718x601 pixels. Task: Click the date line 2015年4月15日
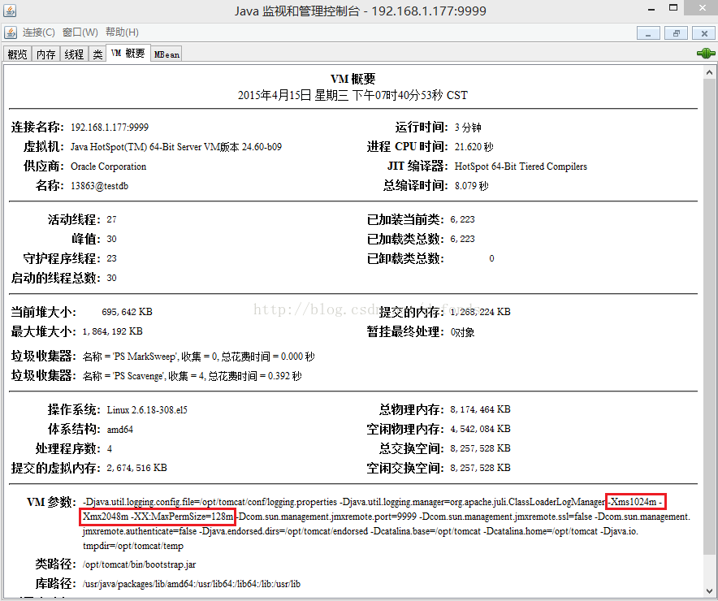coord(353,95)
